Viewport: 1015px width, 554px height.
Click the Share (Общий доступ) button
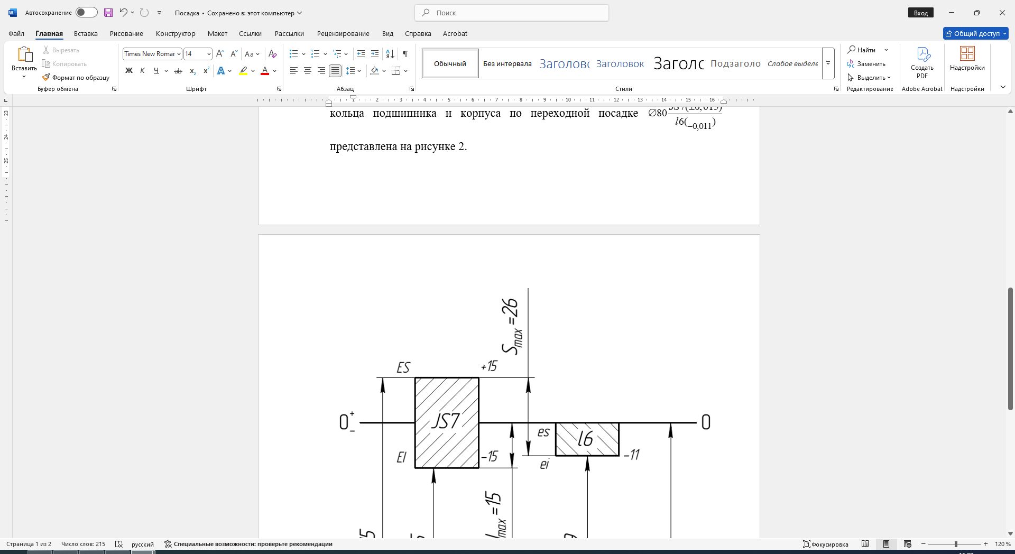coord(976,33)
